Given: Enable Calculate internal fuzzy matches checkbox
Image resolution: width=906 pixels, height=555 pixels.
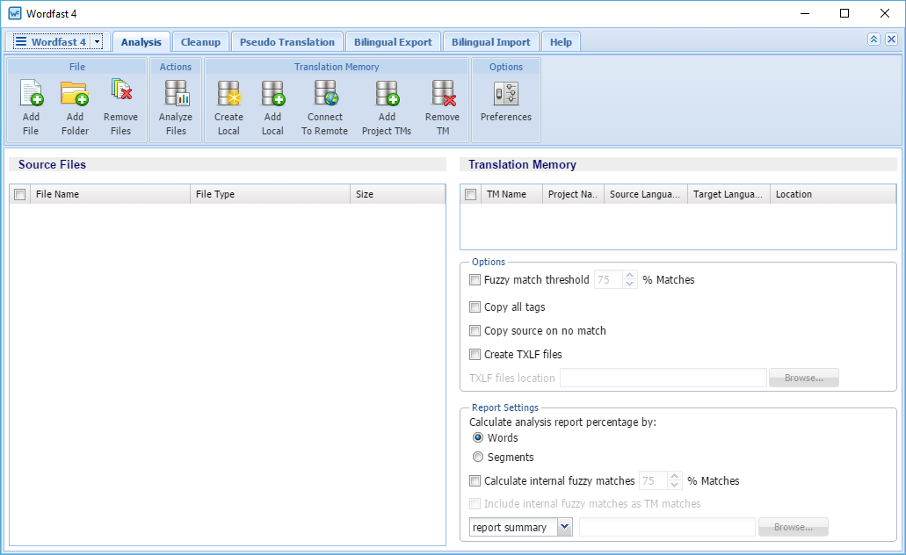Looking at the screenshot, I should (475, 481).
